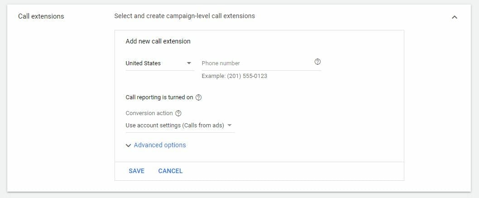Click the United States dropdown arrow
This screenshot has height=198, width=479.
(x=189, y=63)
